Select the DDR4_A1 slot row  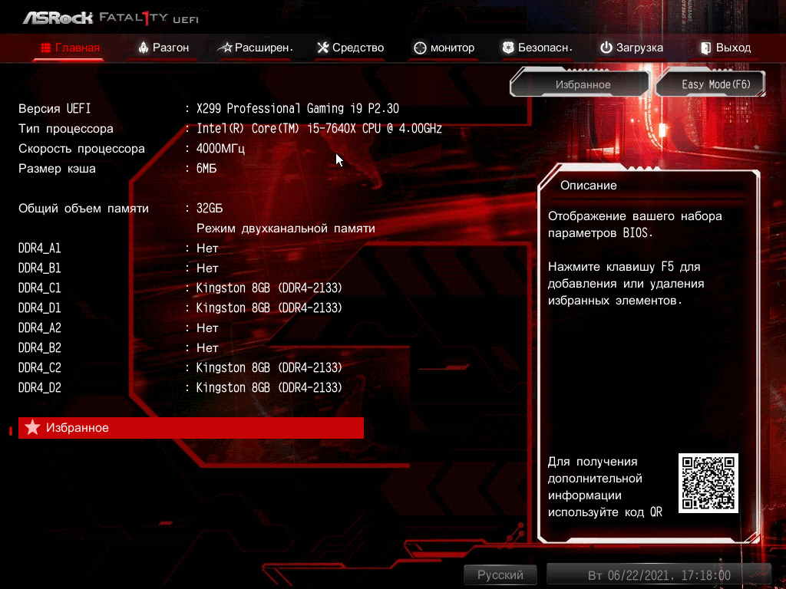coord(118,248)
